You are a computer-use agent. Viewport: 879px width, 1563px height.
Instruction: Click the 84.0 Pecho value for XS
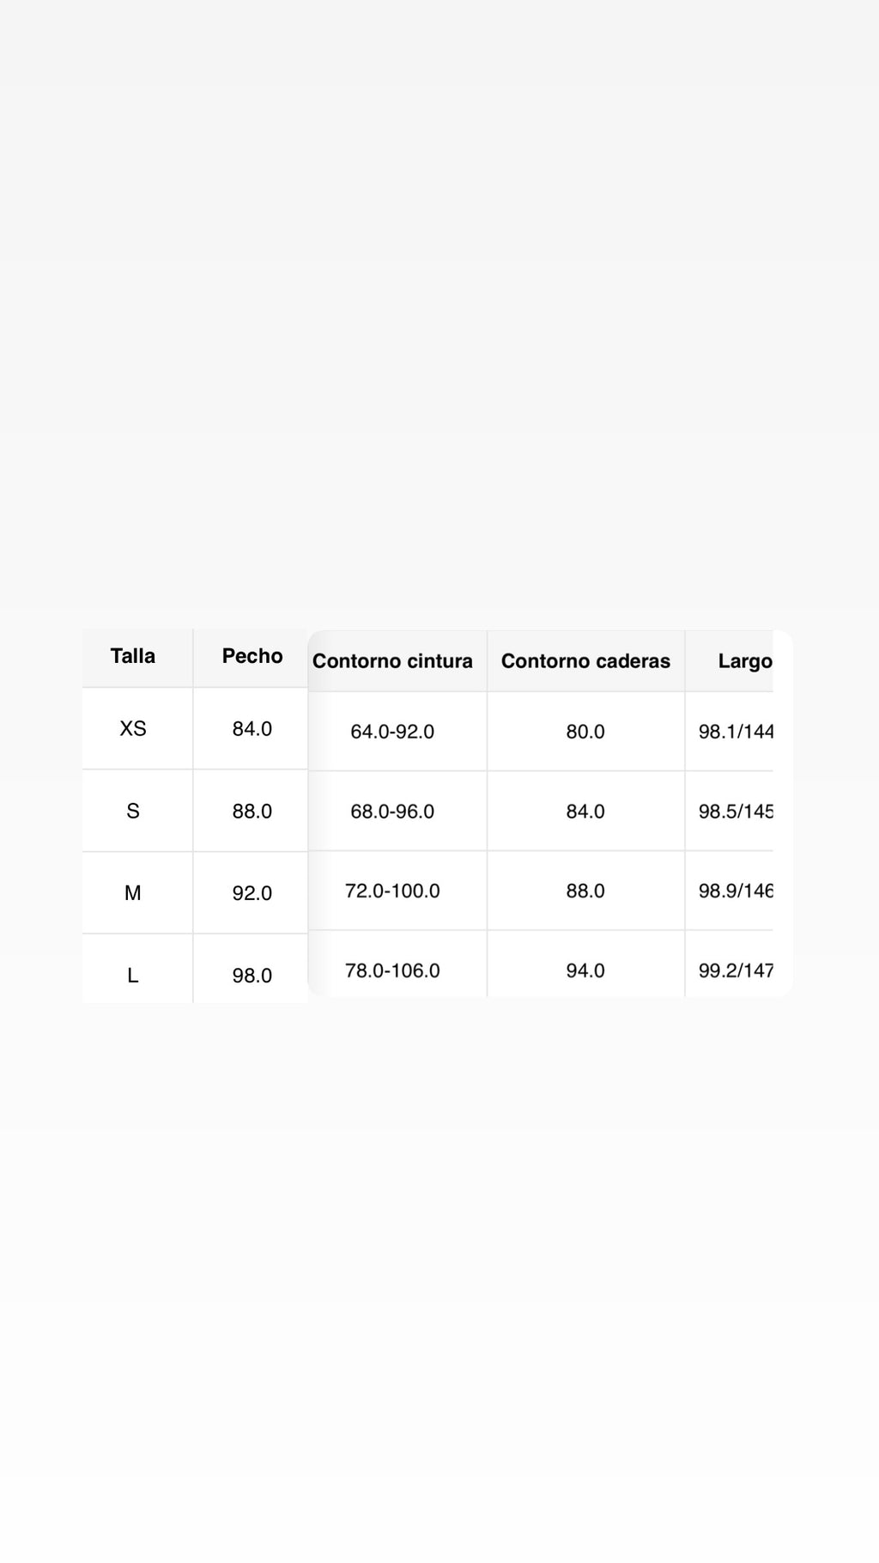[252, 729]
